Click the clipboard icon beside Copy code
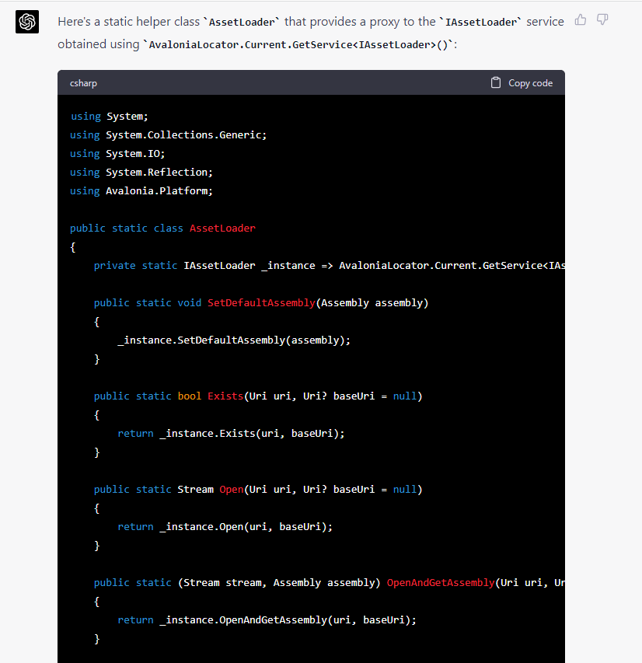Image resolution: width=642 pixels, height=663 pixels. [x=496, y=82]
